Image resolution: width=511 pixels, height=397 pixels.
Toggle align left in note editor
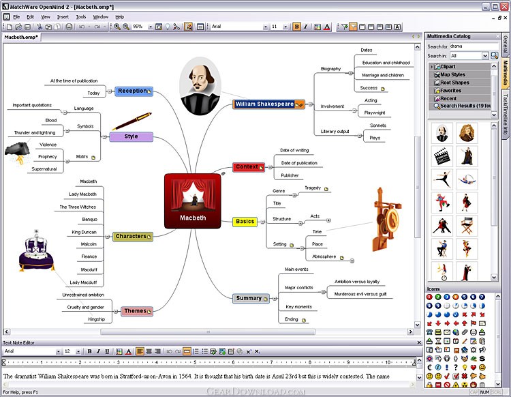click(x=140, y=351)
